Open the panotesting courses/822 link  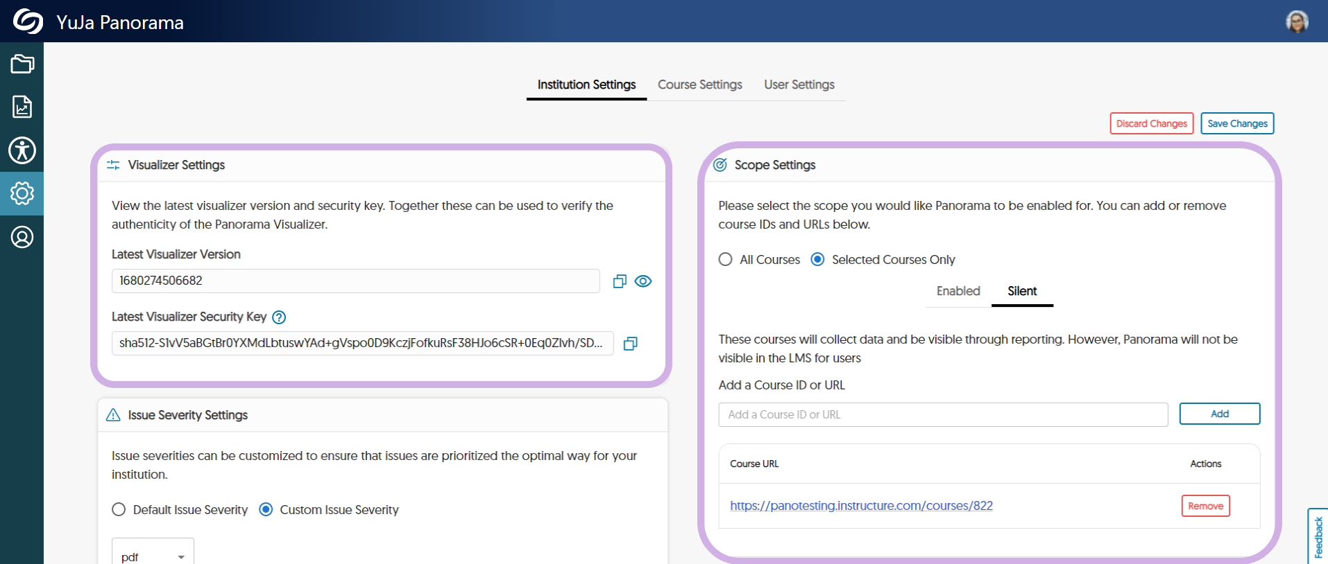pos(861,506)
